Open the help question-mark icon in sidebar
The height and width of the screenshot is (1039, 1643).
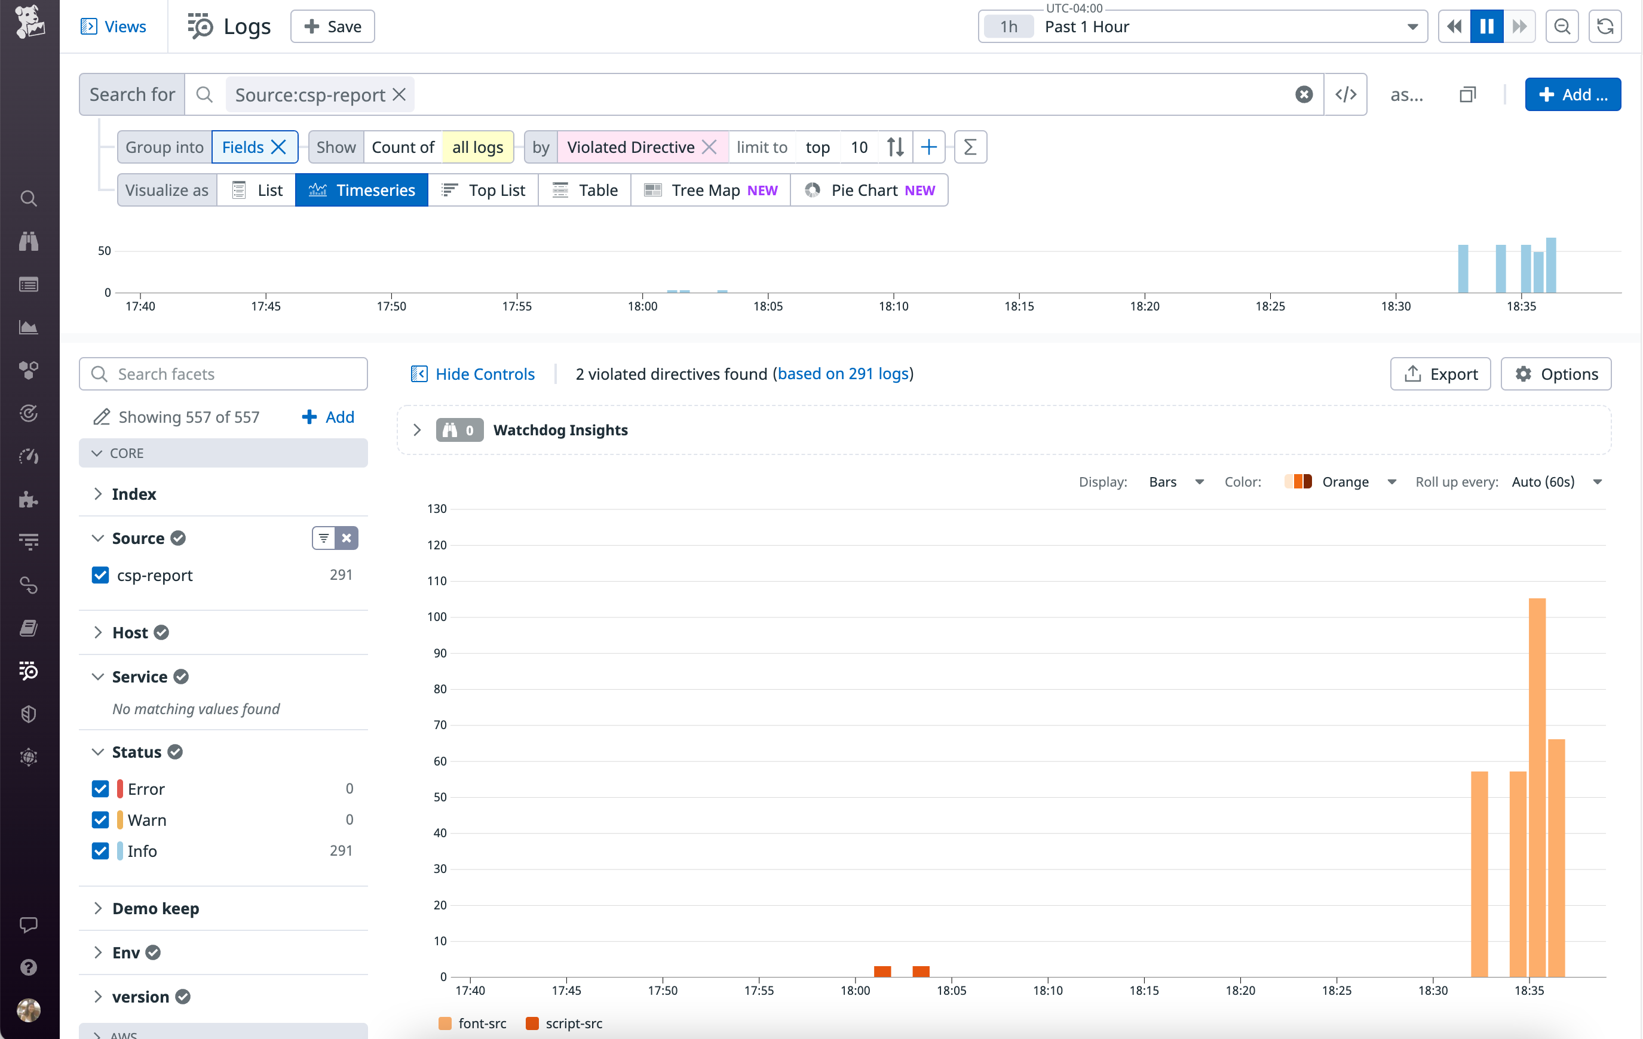[x=29, y=967]
